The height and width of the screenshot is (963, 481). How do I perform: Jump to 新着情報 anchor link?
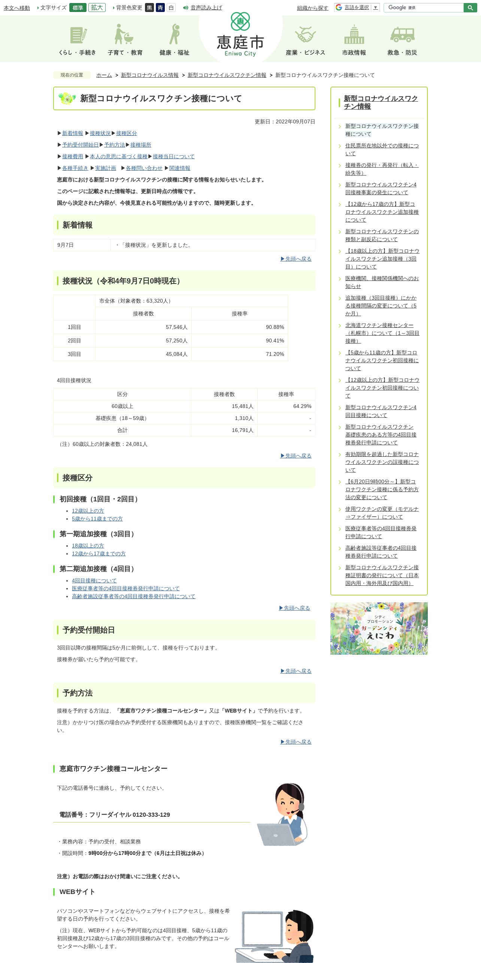73,133
